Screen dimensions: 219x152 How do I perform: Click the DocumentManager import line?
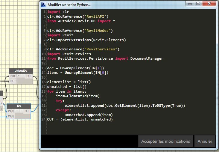point(105,58)
